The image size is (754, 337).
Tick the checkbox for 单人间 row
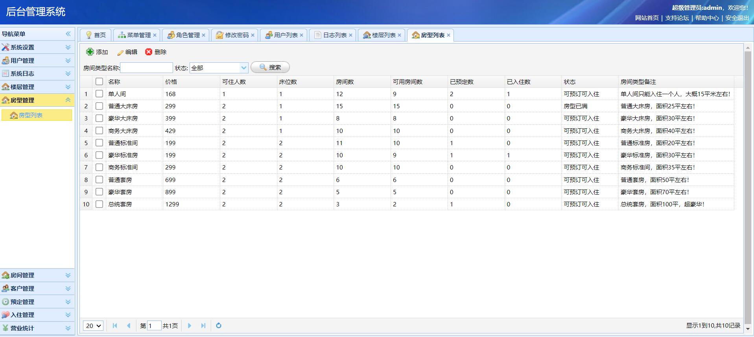[99, 94]
